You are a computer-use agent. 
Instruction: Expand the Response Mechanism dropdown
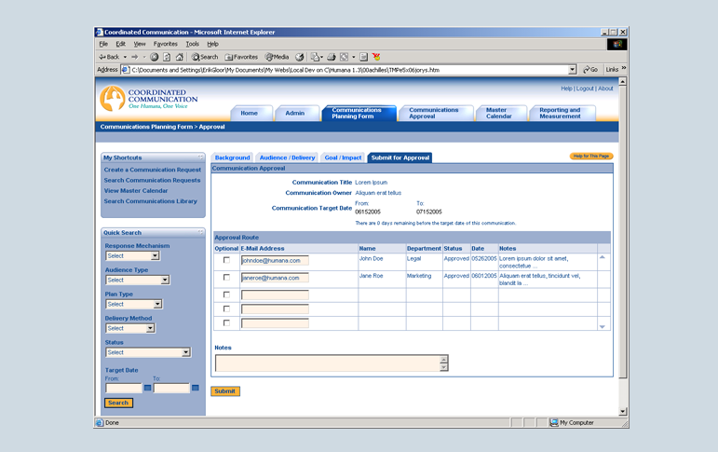click(x=155, y=255)
